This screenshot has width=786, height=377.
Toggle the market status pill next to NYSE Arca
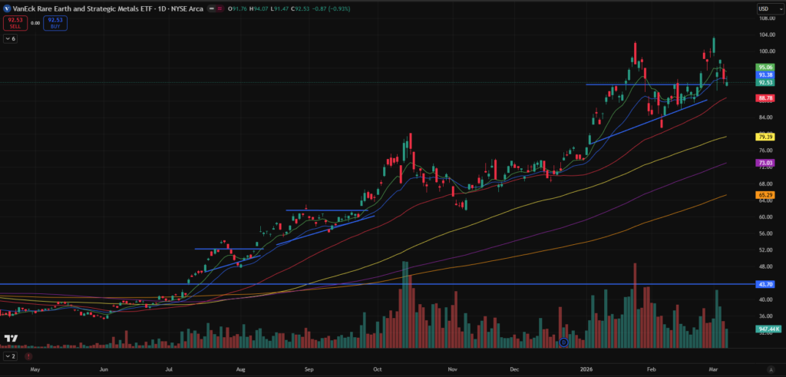212,8
